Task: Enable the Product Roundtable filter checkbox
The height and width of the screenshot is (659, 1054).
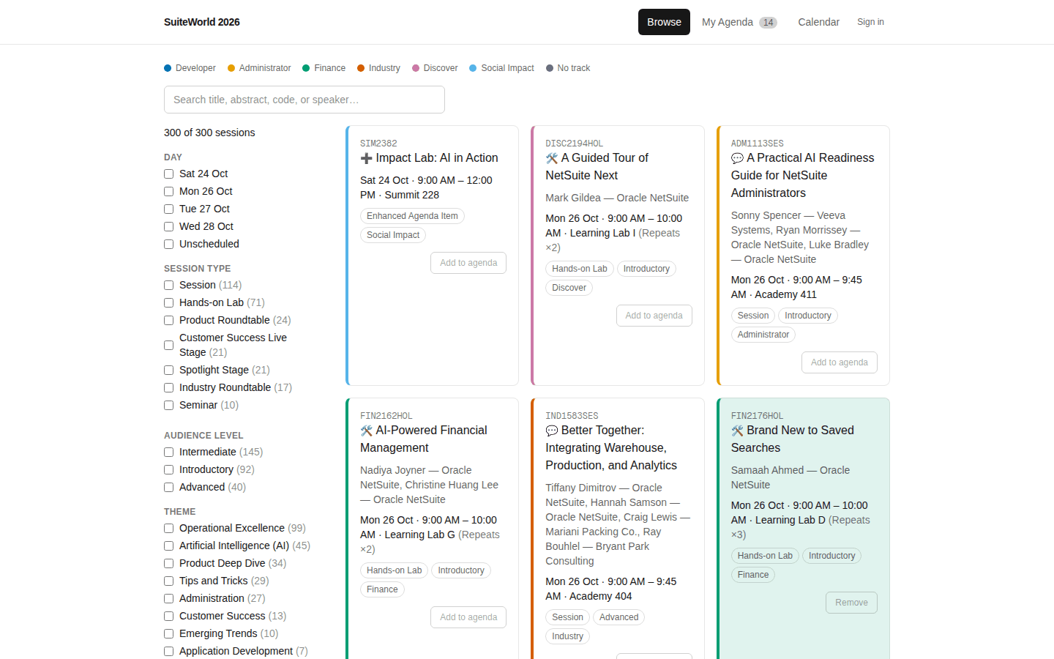Action: click(169, 321)
